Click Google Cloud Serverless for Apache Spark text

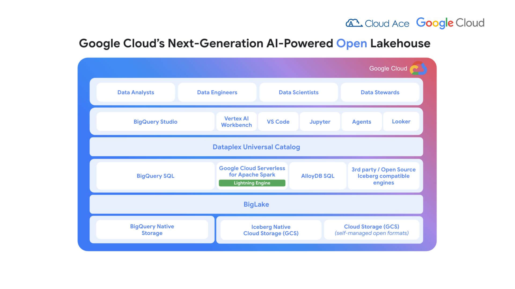[252, 171]
